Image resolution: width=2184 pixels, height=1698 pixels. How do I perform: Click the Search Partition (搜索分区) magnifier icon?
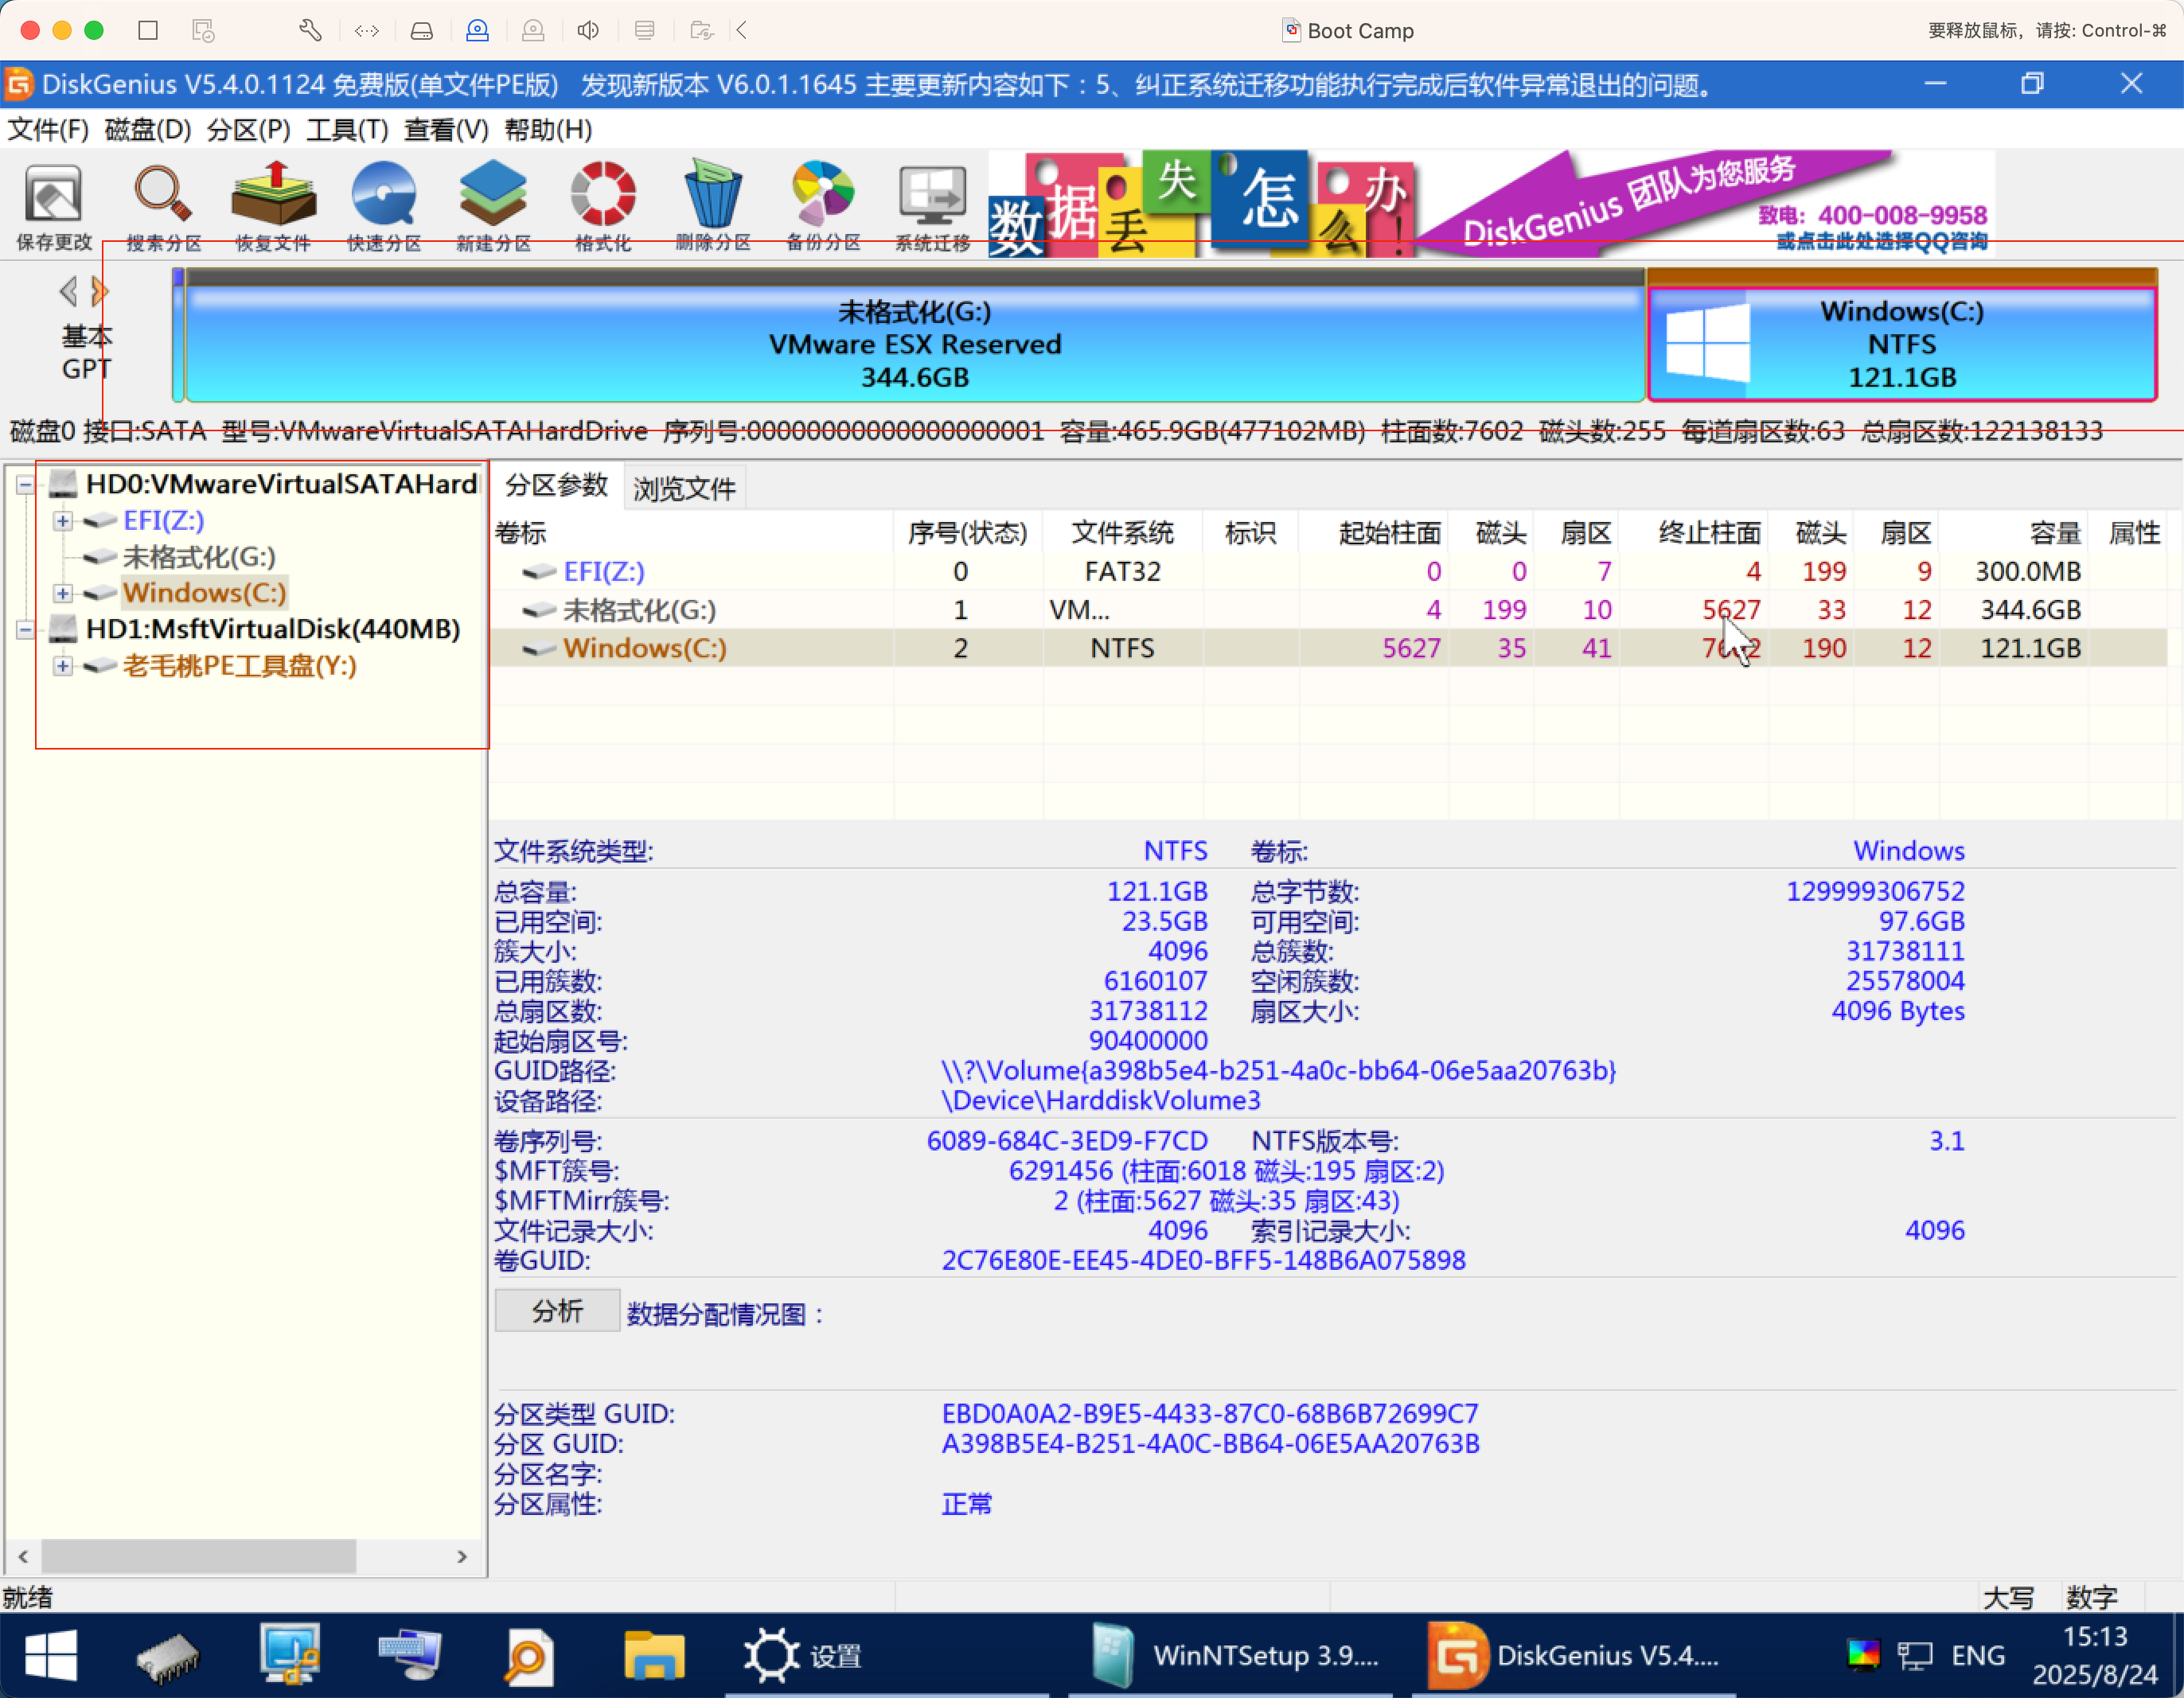point(164,206)
